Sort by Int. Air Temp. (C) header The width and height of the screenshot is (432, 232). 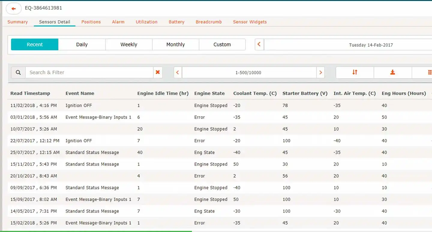point(355,93)
